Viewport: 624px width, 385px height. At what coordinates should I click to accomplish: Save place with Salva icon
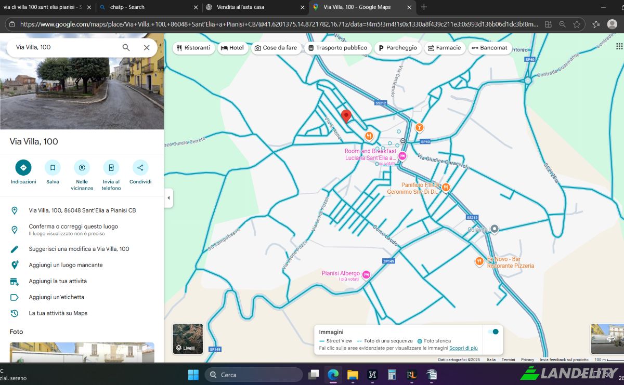coord(53,167)
